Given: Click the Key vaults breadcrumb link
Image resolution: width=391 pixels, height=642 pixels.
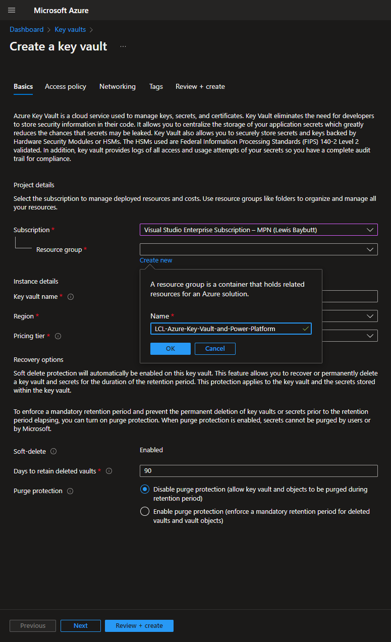Looking at the screenshot, I should pyautogui.click(x=70, y=30).
